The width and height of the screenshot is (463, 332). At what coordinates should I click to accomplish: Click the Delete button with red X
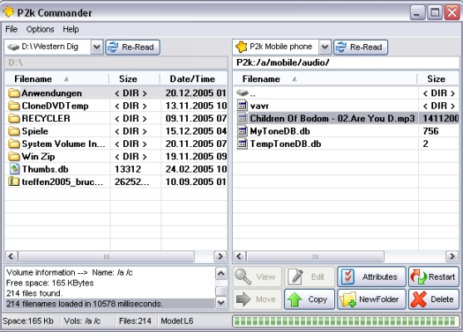pyautogui.click(x=433, y=300)
